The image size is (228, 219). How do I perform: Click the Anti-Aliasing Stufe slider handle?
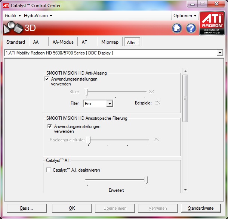[x=86, y=93]
